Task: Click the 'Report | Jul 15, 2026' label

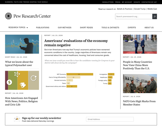Action: coord(132,57)
